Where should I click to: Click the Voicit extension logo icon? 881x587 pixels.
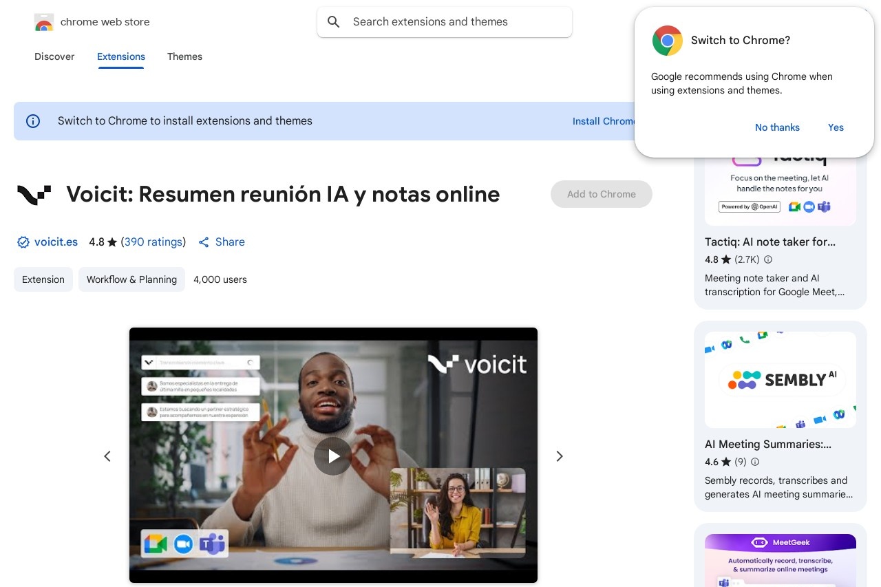[x=34, y=195]
